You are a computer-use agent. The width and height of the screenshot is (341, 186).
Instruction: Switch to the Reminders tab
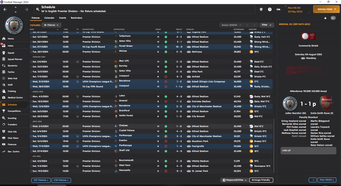(76, 18)
